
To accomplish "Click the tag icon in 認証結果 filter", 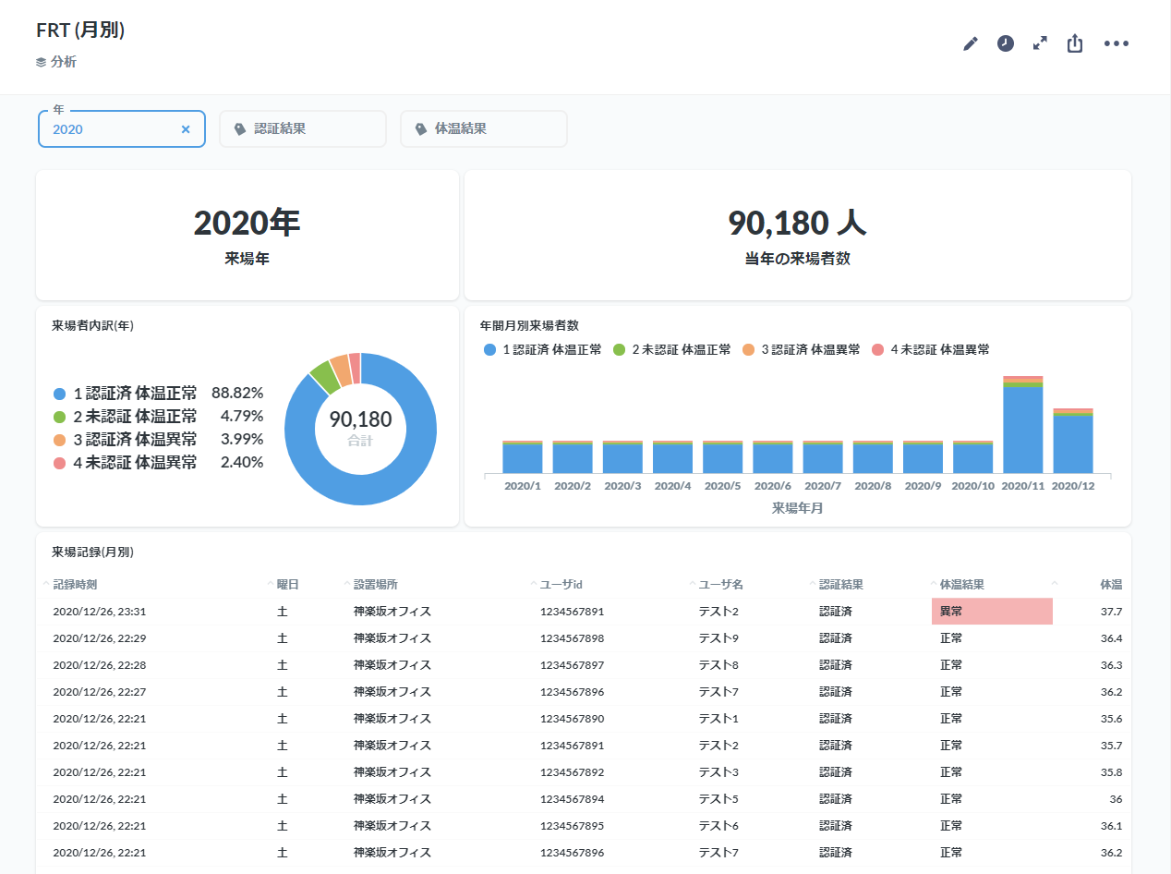I will (240, 129).
